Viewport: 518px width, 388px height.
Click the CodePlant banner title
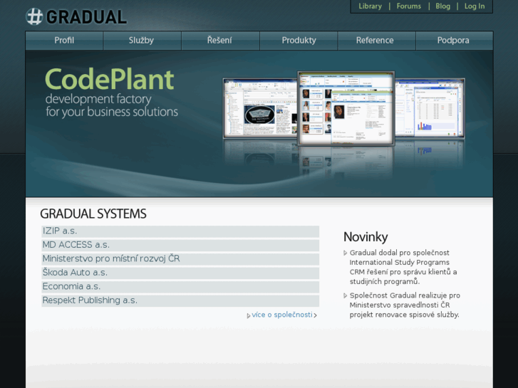(x=109, y=80)
